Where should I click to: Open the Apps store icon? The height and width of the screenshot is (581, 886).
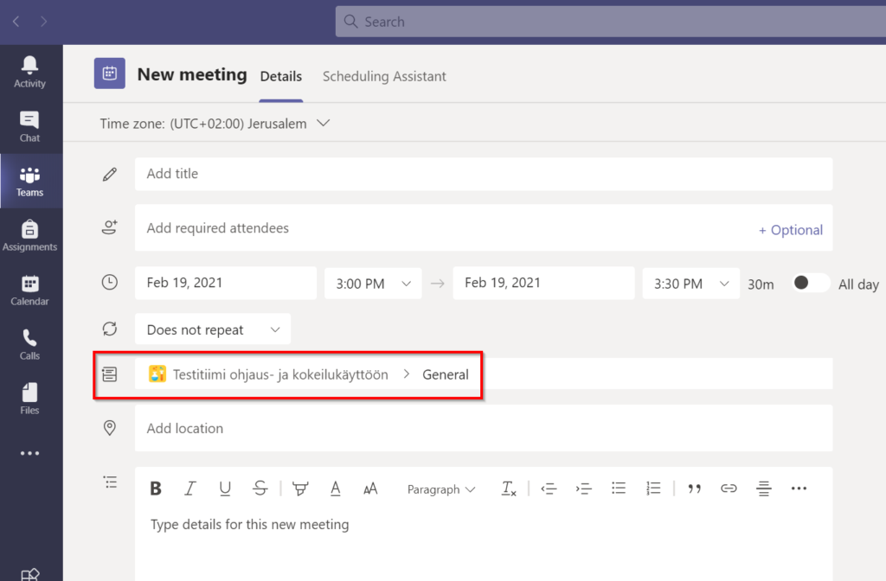(x=30, y=575)
